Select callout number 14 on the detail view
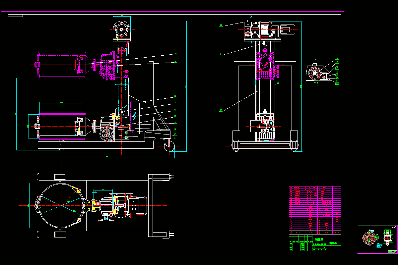The image size is (398, 265). 337,58
